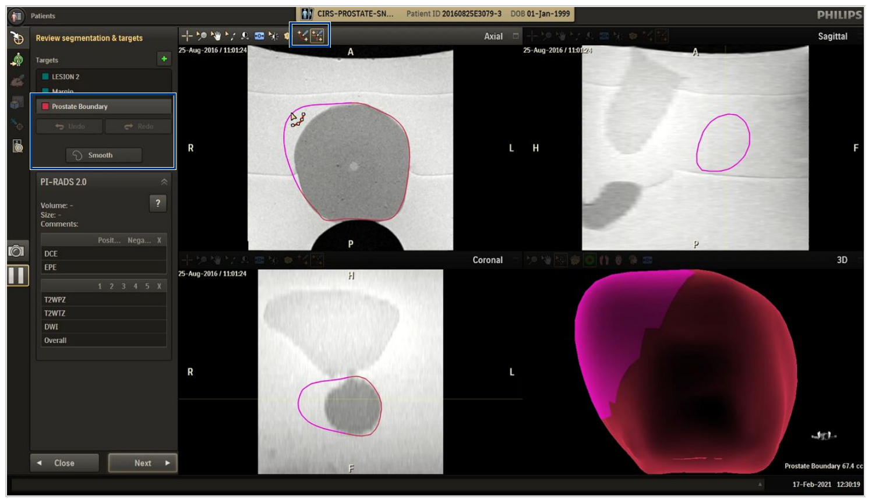Maximize the Axial viewport
The height and width of the screenshot is (503, 872).
(x=516, y=36)
